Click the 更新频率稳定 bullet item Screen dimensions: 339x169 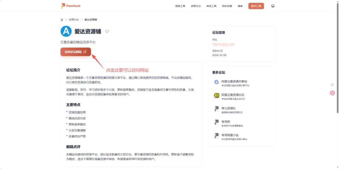(x=77, y=124)
